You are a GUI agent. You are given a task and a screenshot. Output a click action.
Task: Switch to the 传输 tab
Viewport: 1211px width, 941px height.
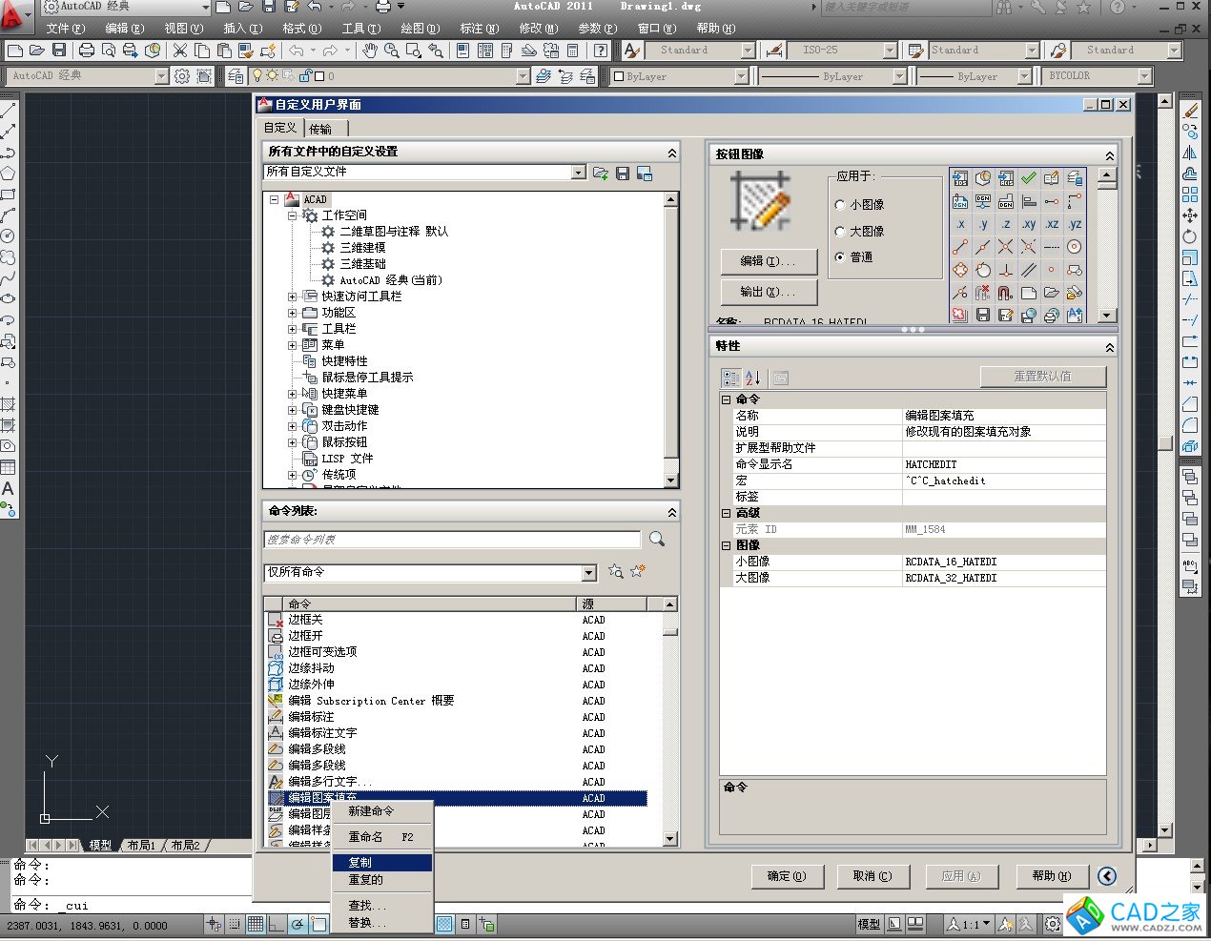(321, 129)
